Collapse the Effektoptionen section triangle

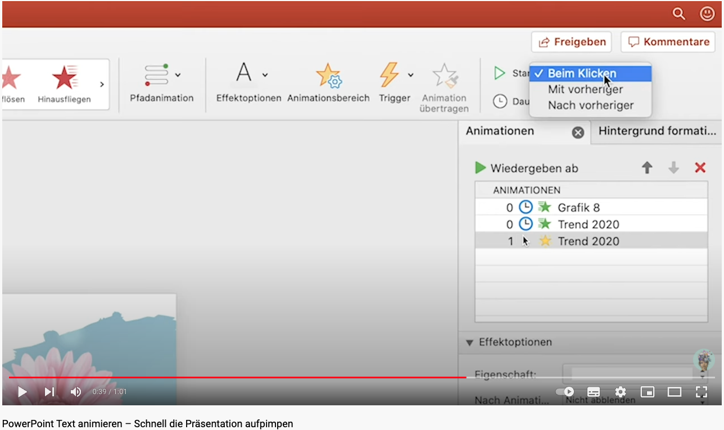[470, 342]
